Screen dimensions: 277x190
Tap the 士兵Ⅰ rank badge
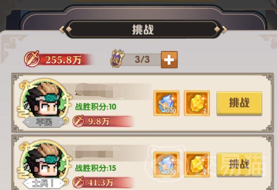(44, 184)
